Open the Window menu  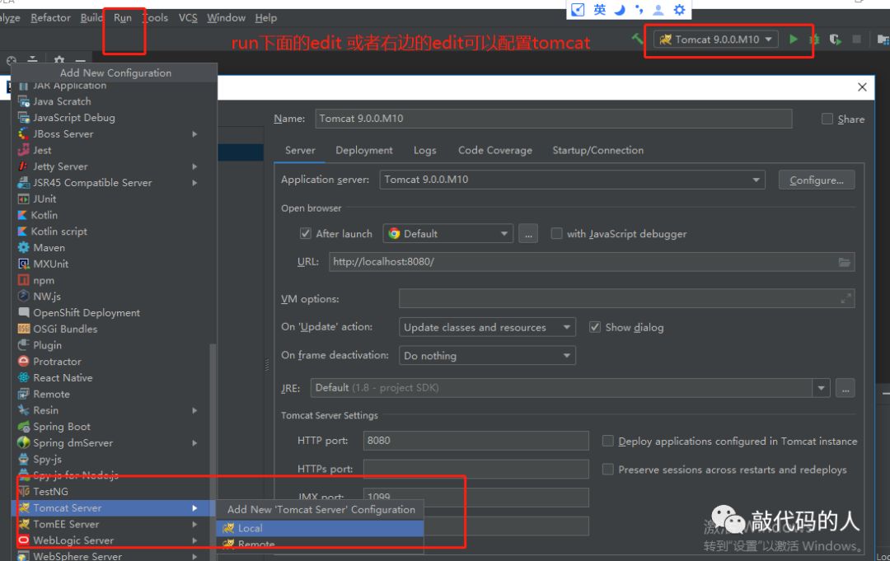[226, 17]
